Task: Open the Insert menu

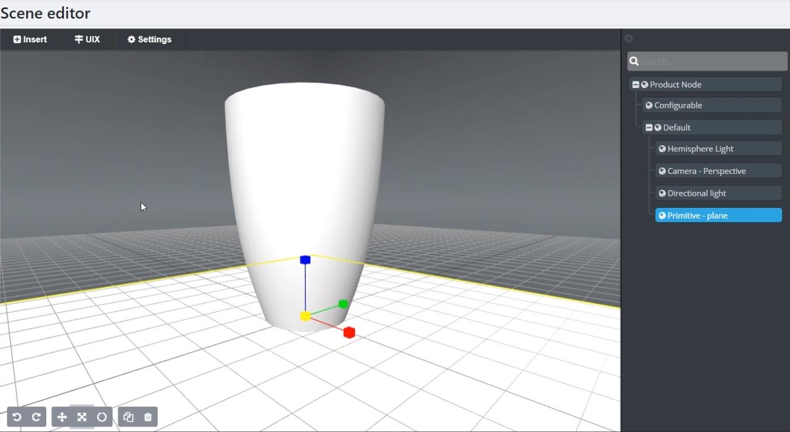Action: (31, 40)
